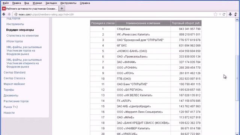Open the Инструменты menu

click(68, 3)
